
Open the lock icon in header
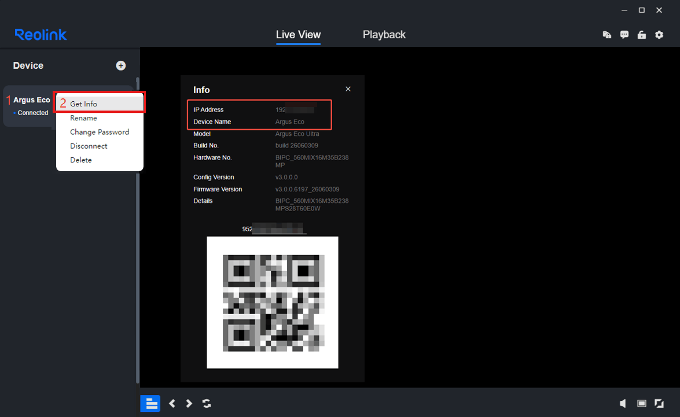click(x=642, y=35)
